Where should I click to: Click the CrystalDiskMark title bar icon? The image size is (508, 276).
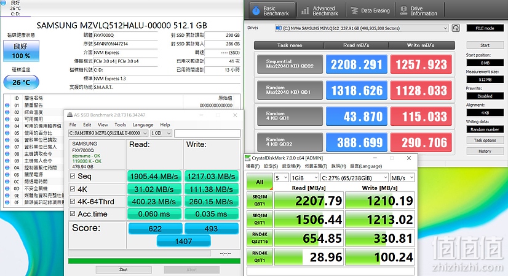pyautogui.click(x=248, y=158)
